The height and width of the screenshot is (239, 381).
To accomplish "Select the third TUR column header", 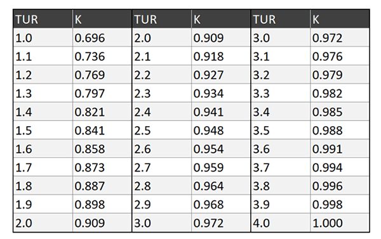I will pos(281,19).
